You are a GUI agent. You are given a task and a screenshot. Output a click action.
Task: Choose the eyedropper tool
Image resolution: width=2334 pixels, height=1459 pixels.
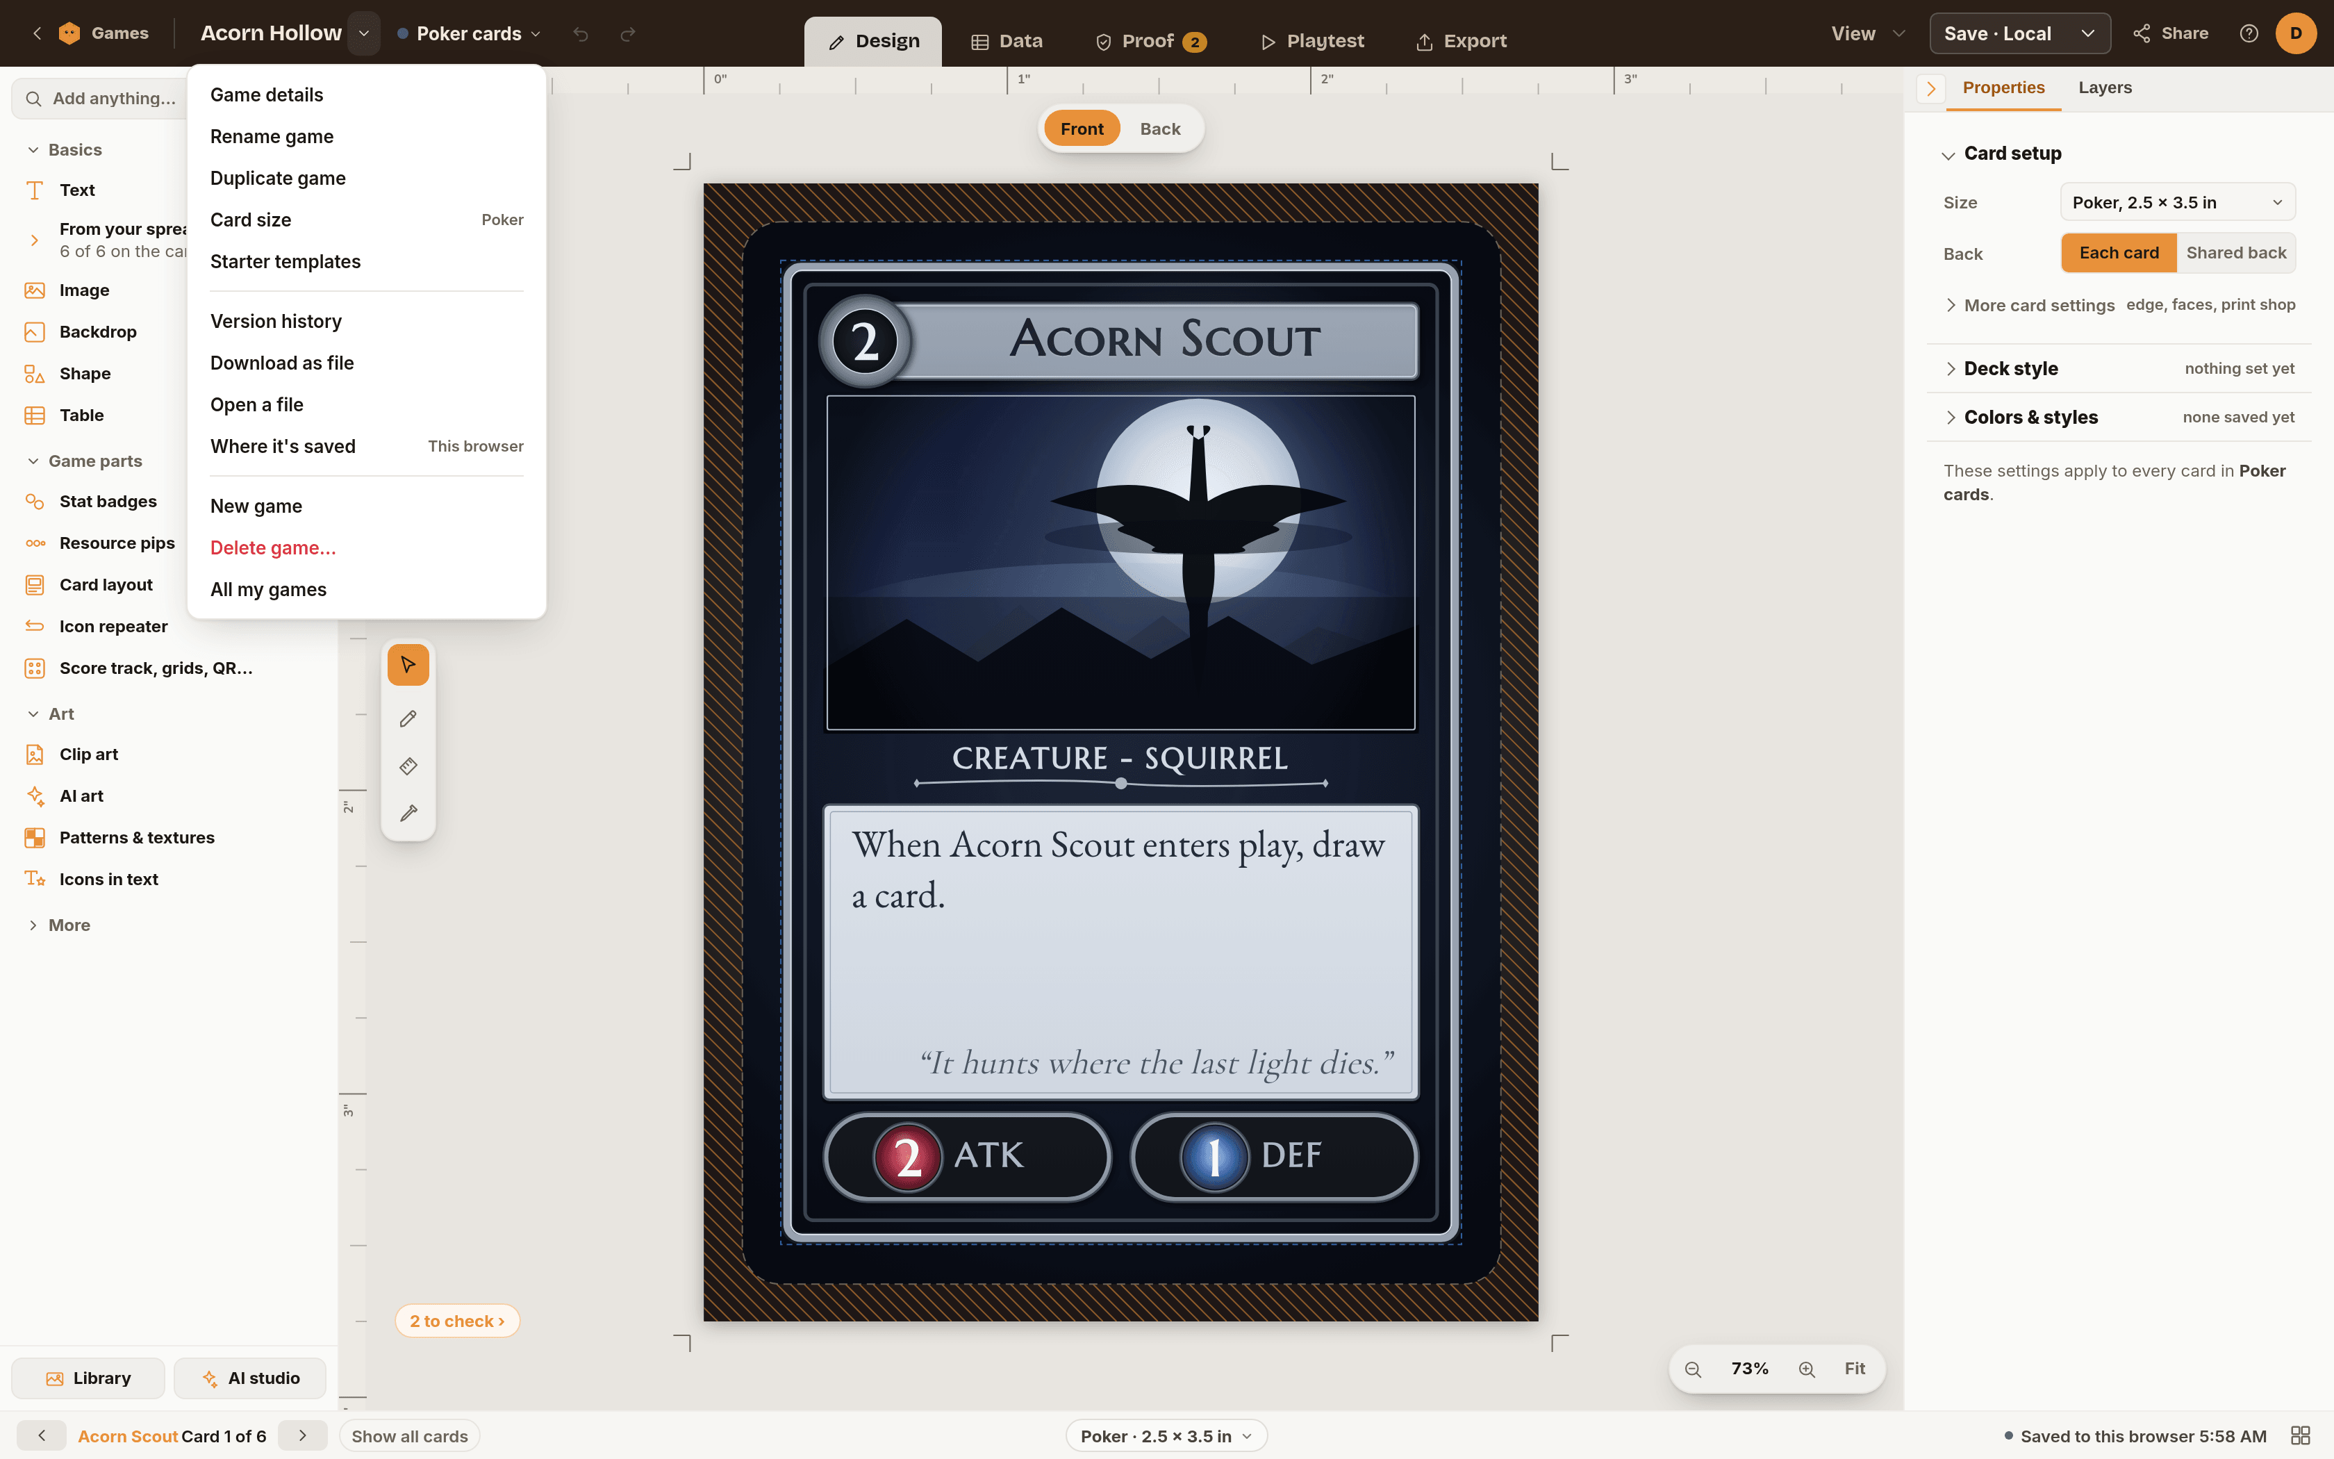(x=408, y=814)
